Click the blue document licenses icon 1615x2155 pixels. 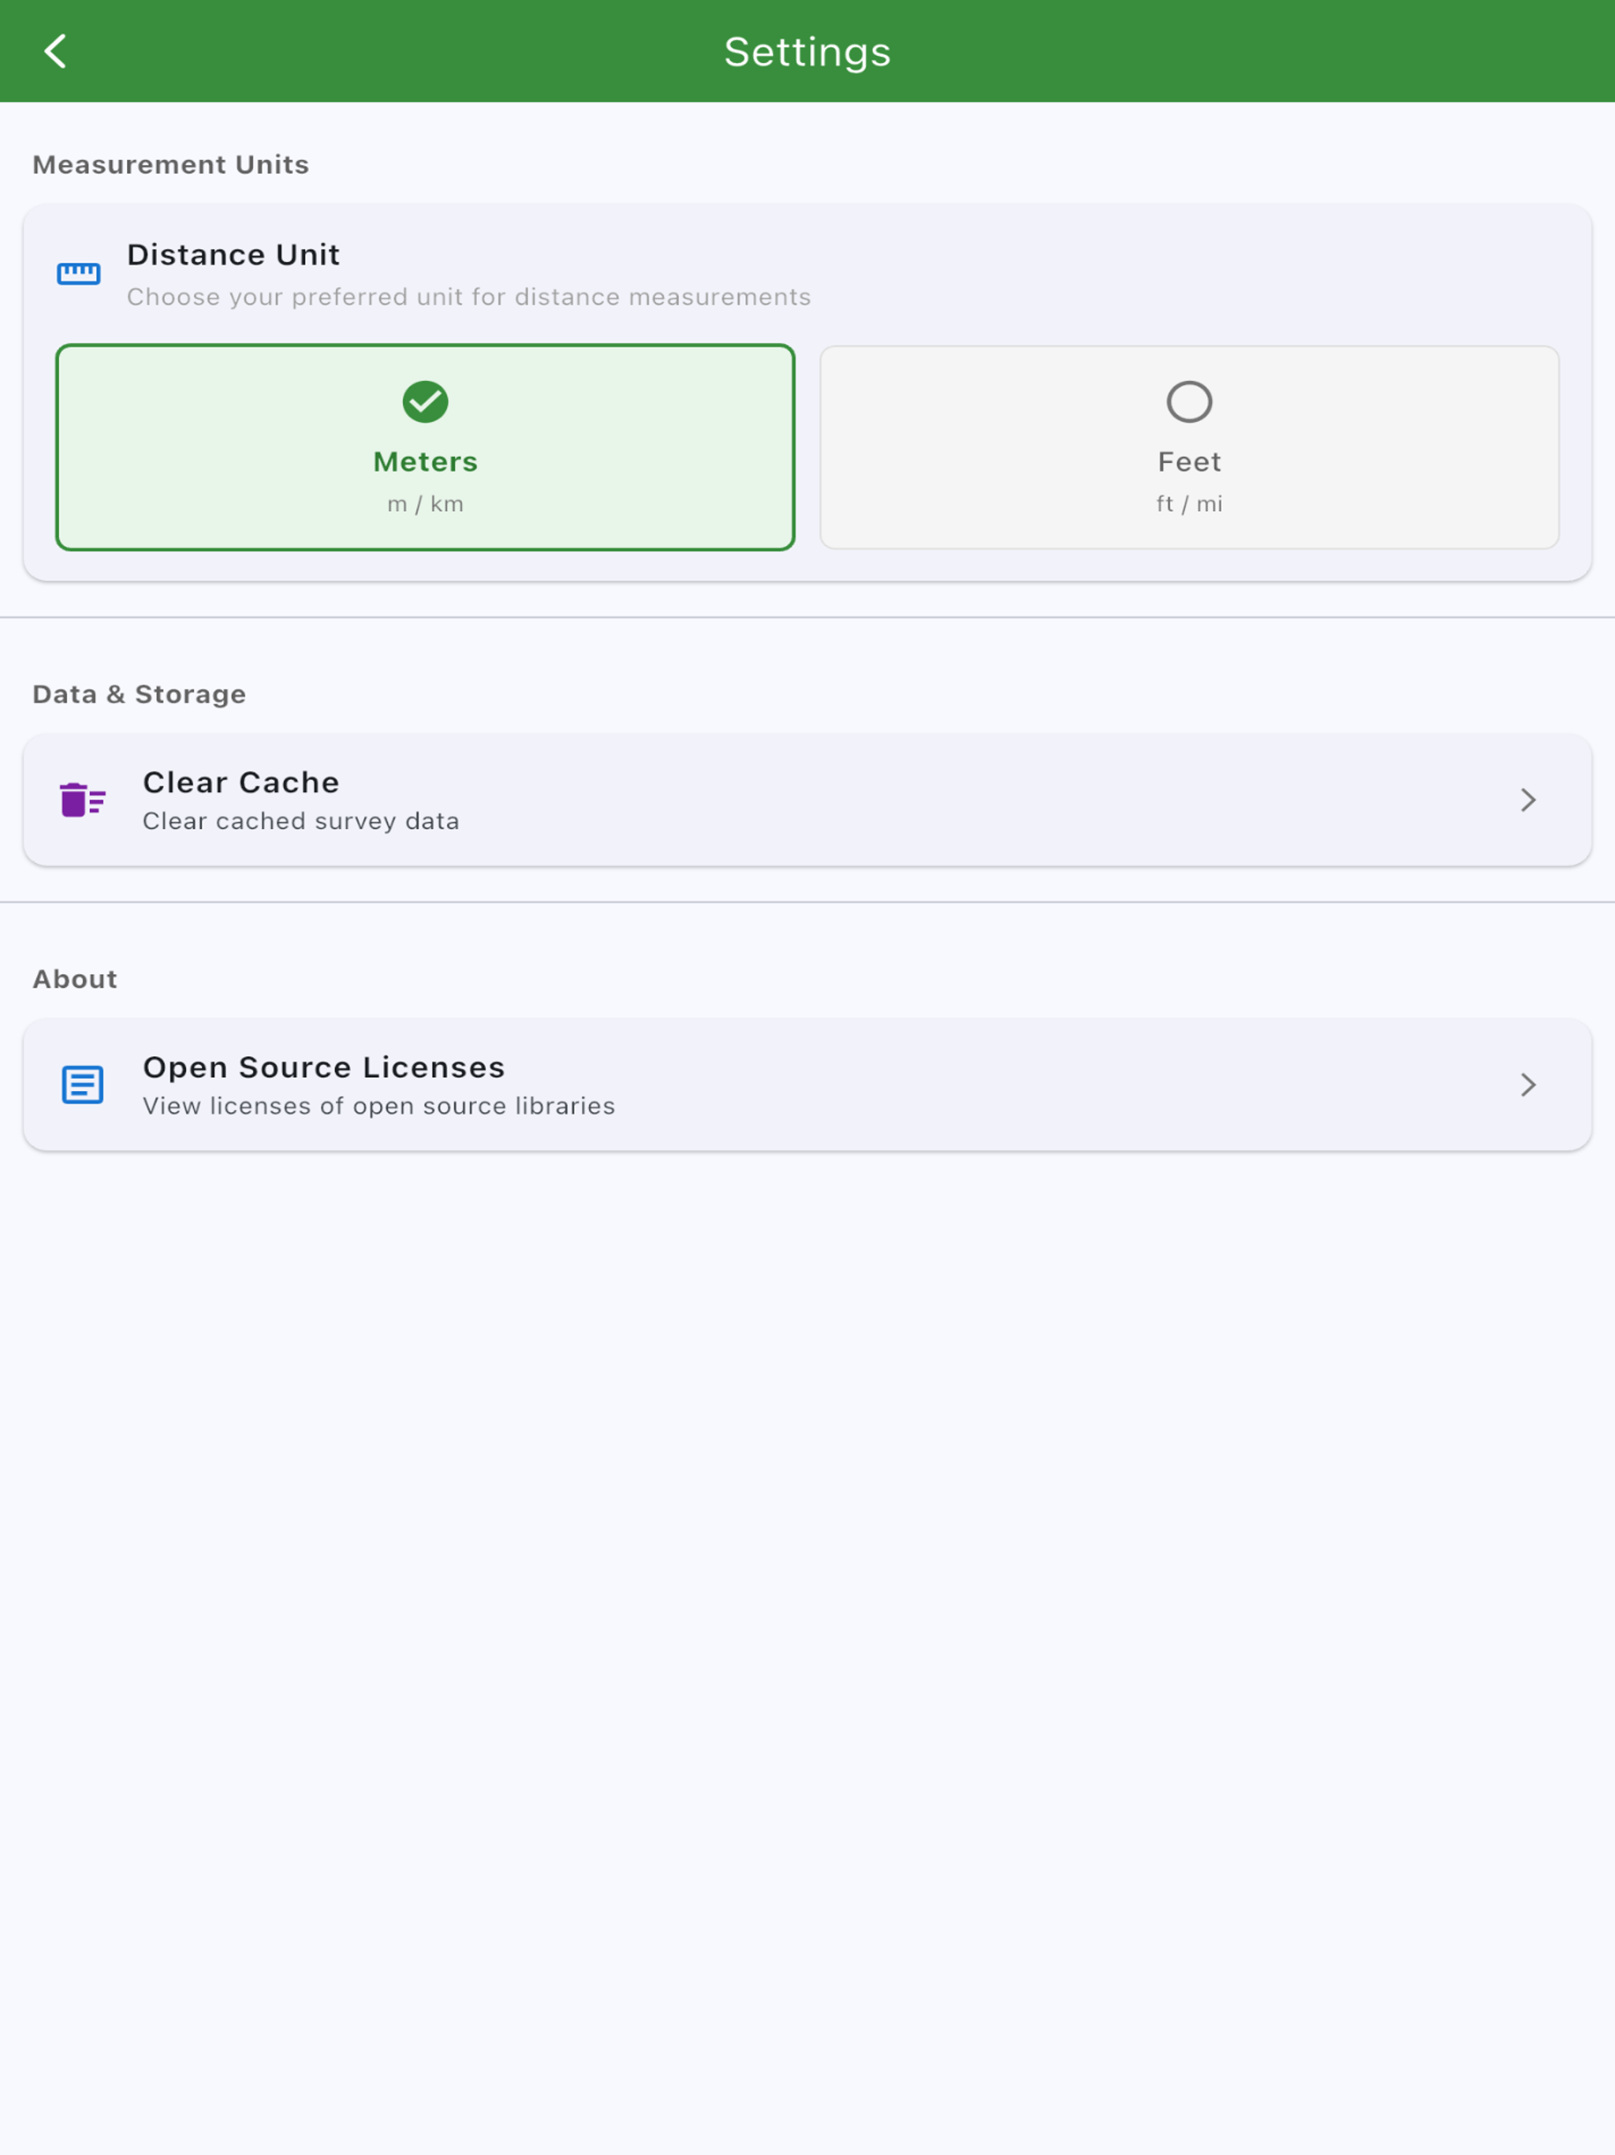(83, 1085)
